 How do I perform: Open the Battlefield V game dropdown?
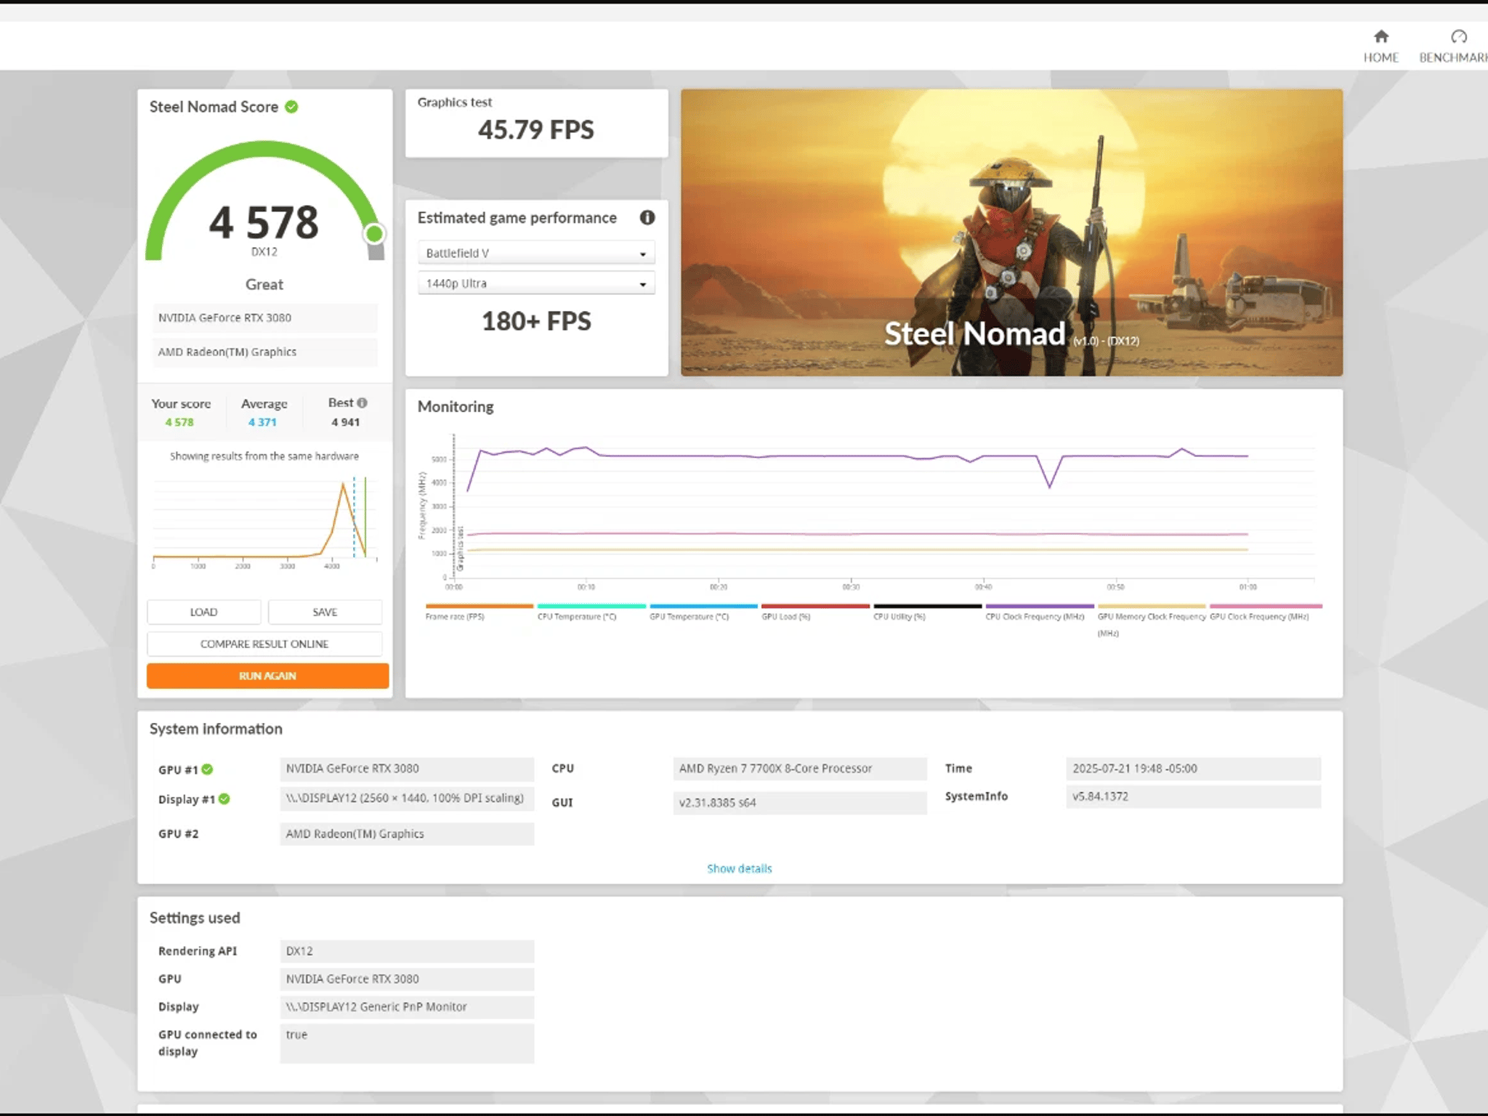536,253
